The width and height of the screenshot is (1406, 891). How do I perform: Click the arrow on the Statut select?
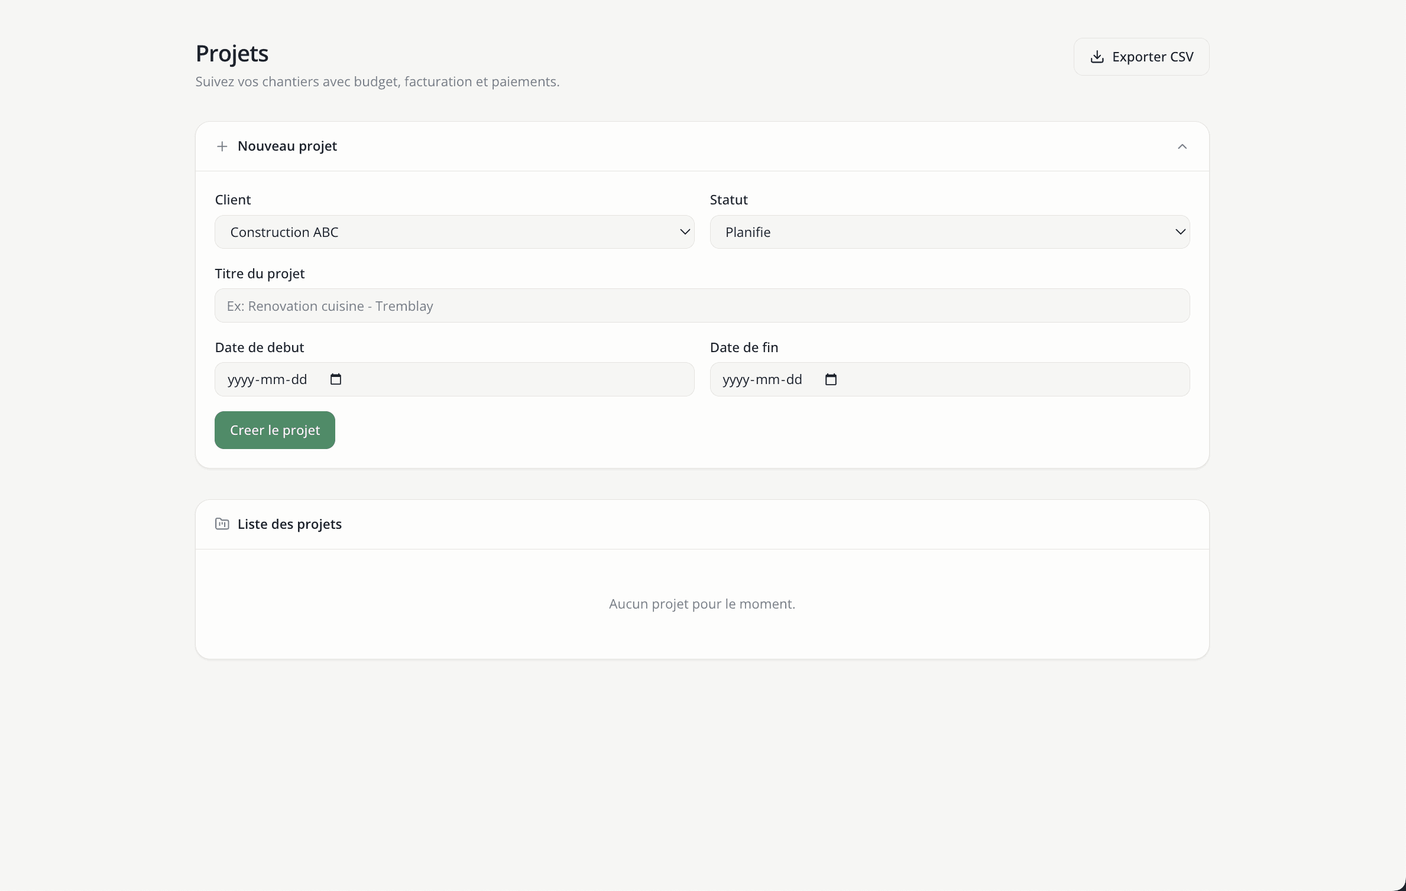click(1180, 232)
